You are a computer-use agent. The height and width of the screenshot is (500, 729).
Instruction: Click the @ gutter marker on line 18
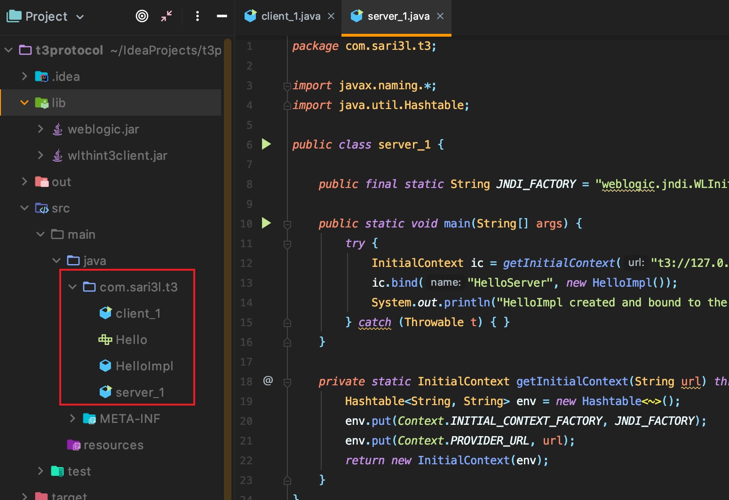click(x=268, y=380)
